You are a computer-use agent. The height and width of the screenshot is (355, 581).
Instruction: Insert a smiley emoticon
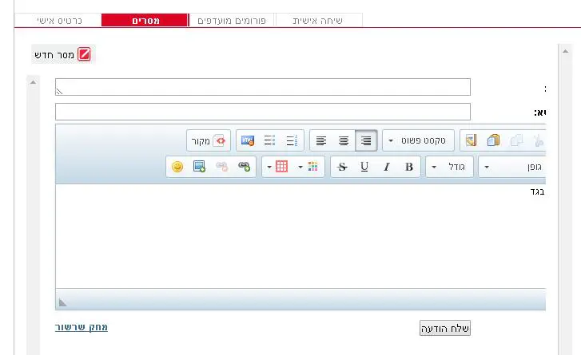point(177,167)
